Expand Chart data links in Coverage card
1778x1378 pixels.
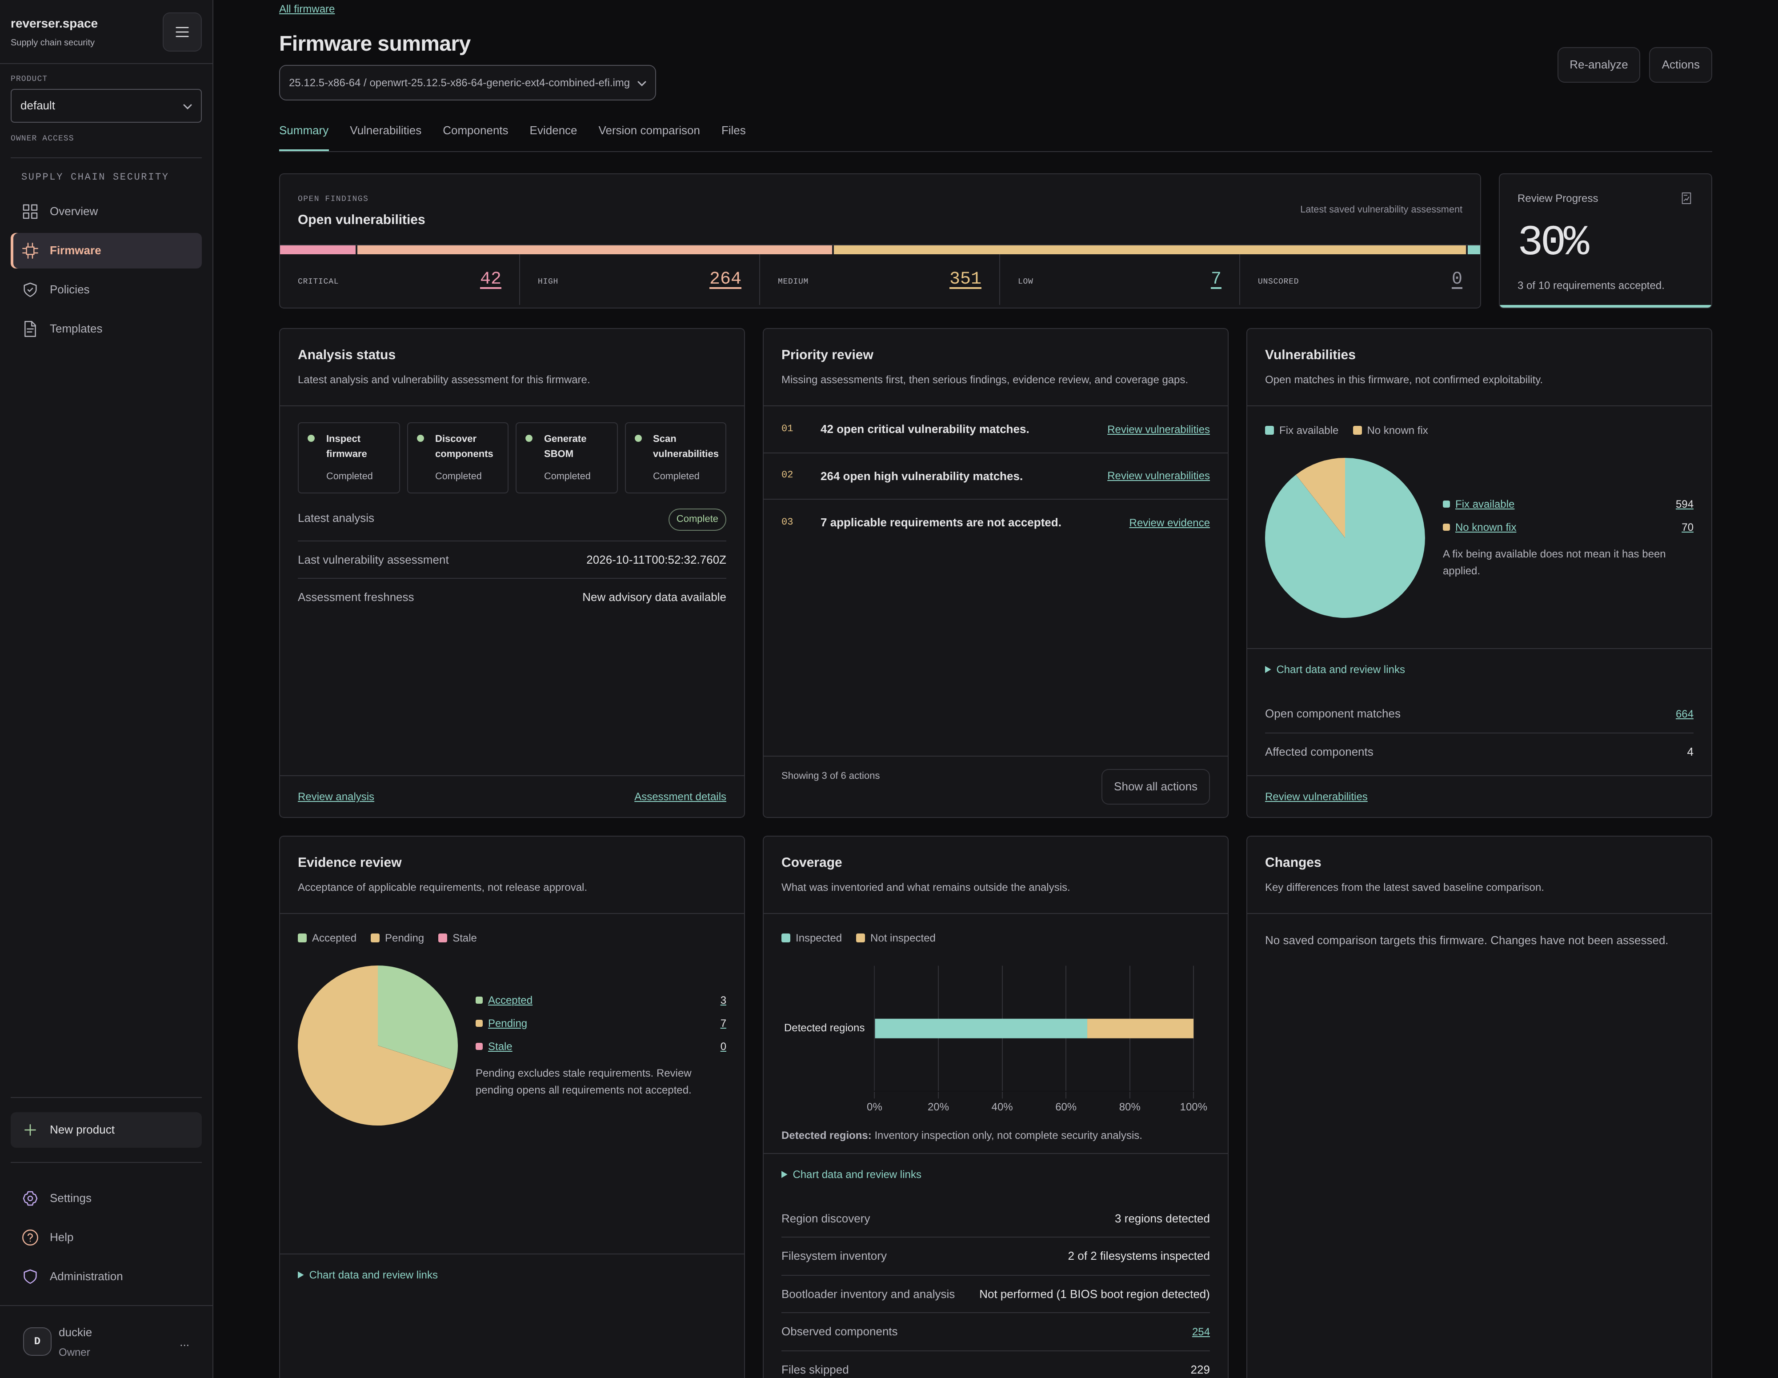pos(851,1174)
